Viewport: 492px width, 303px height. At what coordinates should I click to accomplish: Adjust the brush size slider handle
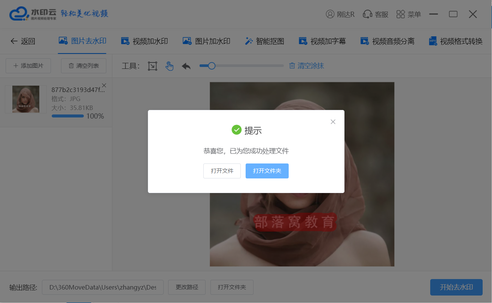tap(212, 66)
